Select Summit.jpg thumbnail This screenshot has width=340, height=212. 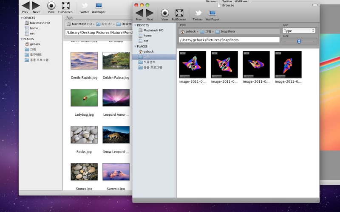[116, 172]
